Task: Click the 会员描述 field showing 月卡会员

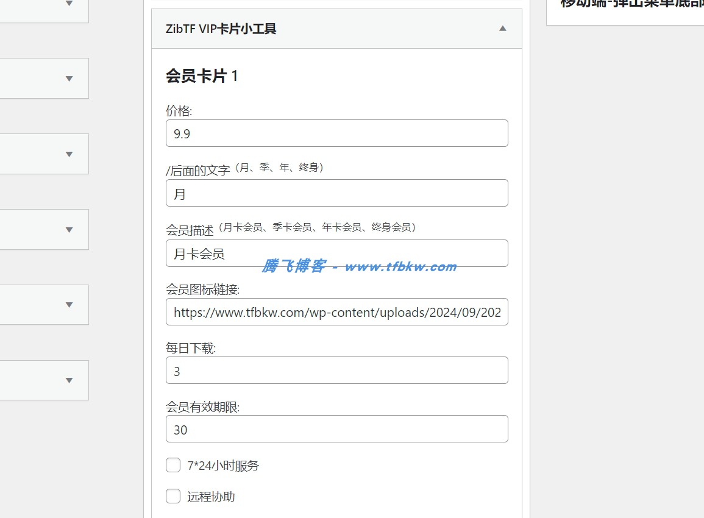Action: tap(337, 253)
